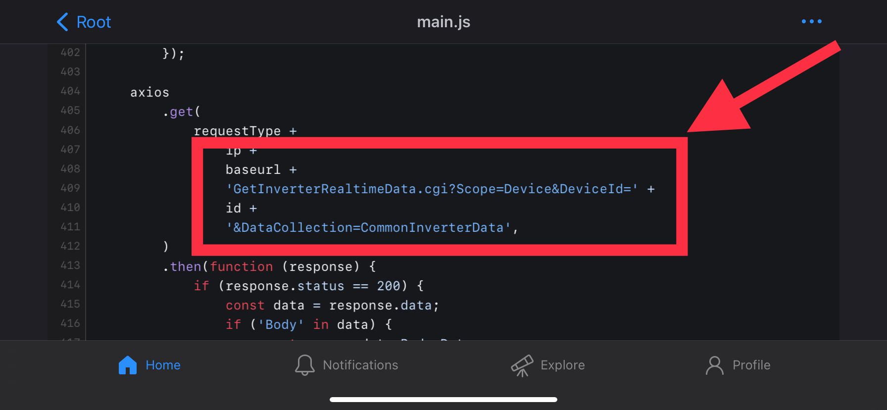The image size is (887, 410).
Task: Open the Explore tab
Action: pyautogui.click(x=548, y=365)
